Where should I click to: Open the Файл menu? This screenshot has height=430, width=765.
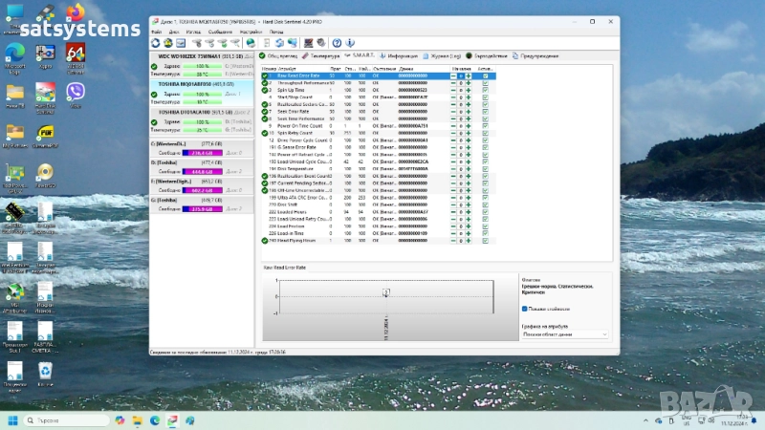click(157, 32)
